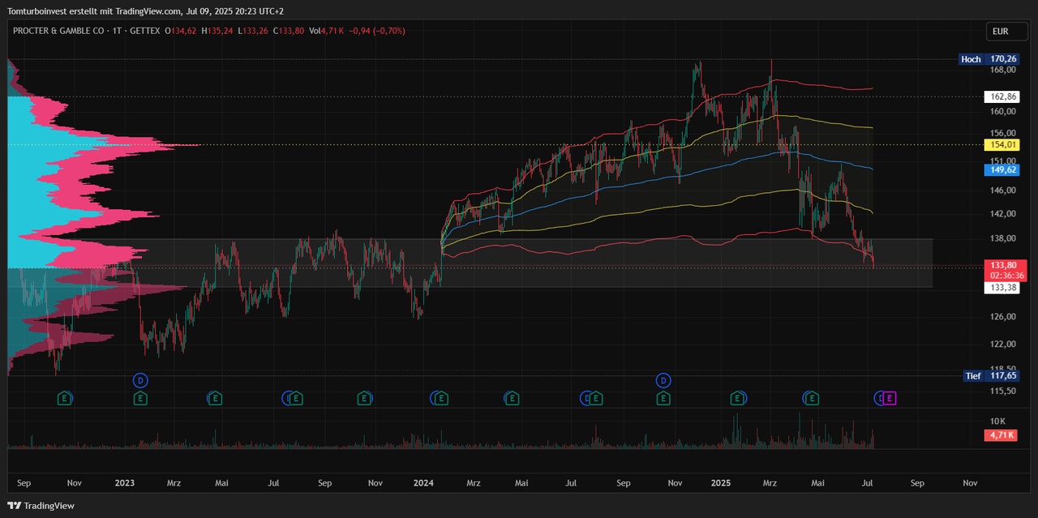1038x518 pixels.
Task: Click the change value −0,94 (−0,70%)
Action: (377, 31)
